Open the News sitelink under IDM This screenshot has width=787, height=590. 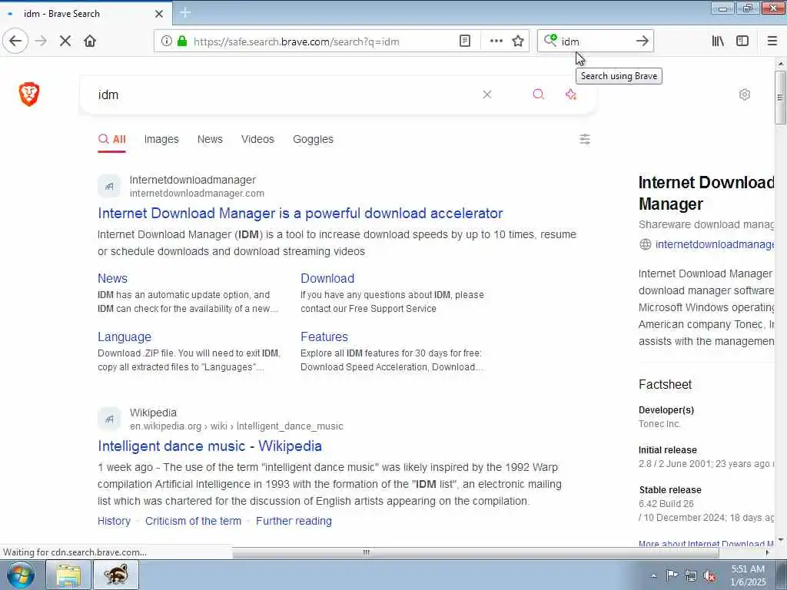112,278
